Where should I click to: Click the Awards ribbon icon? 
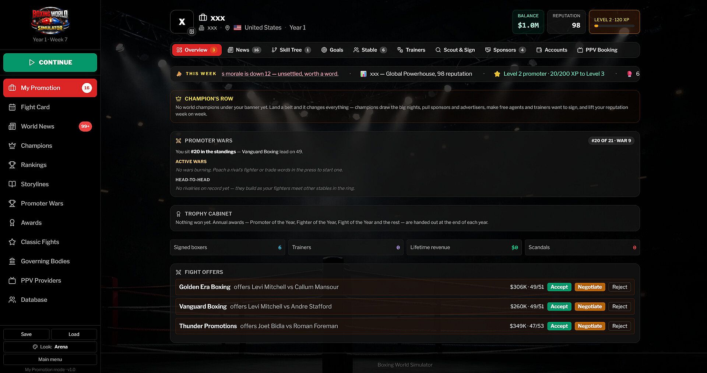point(12,223)
